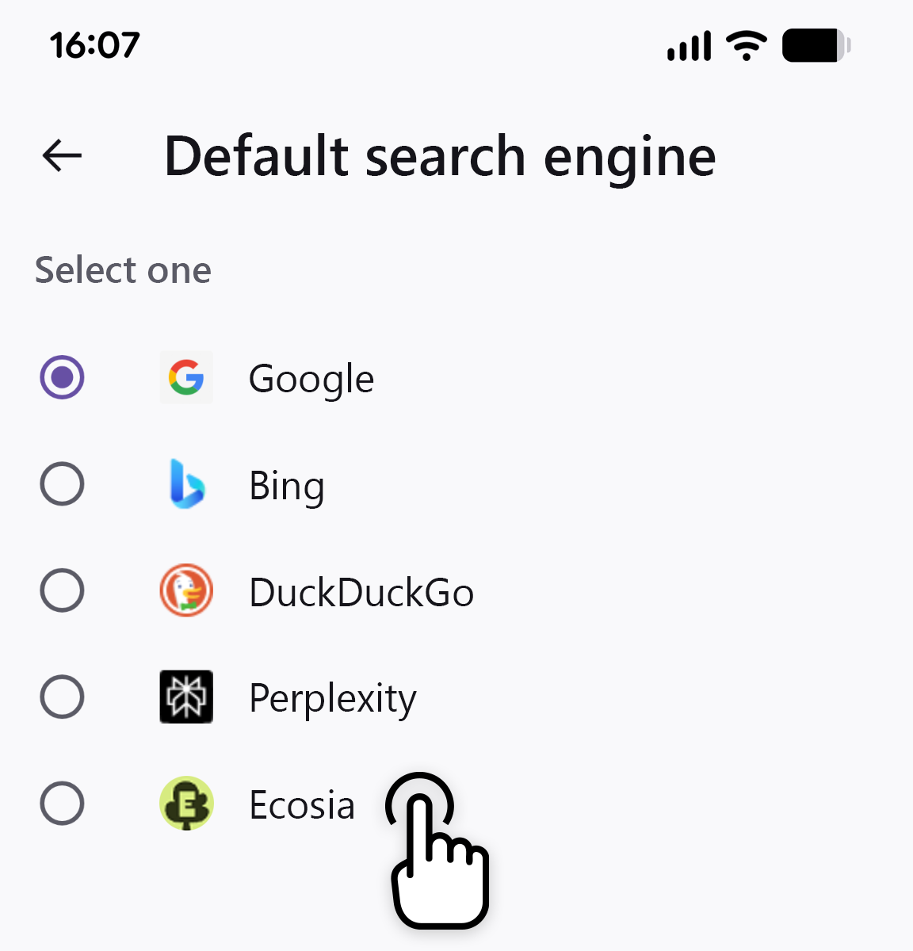The width and height of the screenshot is (913, 951).
Task: Tap the Wi-Fi status icon
Action: [746, 46]
